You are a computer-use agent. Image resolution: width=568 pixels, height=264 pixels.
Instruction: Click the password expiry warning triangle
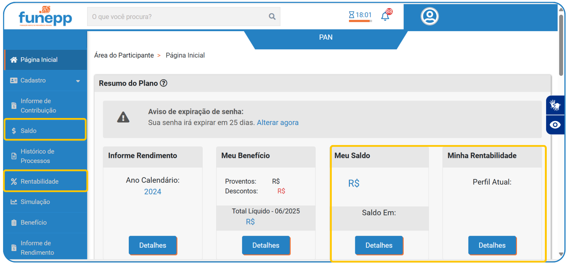[x=123, y=117]
